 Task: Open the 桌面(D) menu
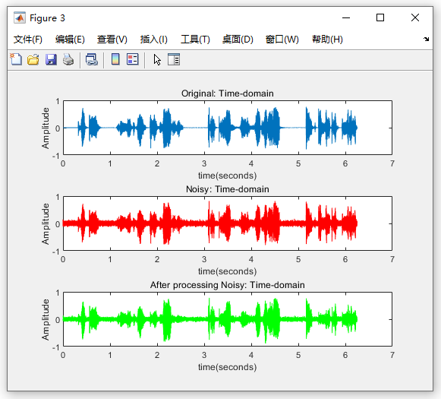pyautogui.click(x=238, y=39)
